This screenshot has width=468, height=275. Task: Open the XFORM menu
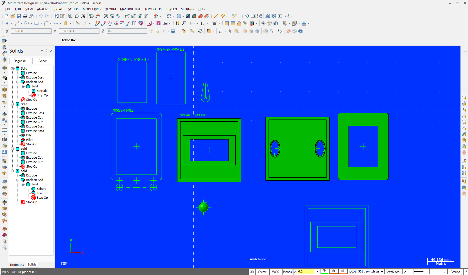[111, 9]
